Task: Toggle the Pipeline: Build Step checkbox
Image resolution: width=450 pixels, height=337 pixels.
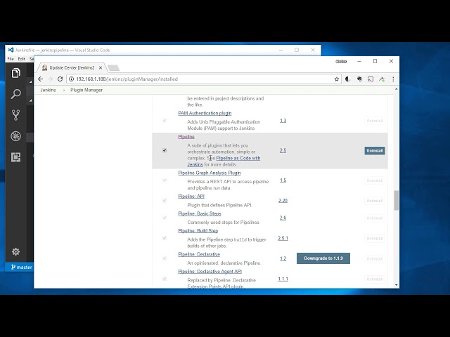Action: pyautogui.click(x=165, y=238)
